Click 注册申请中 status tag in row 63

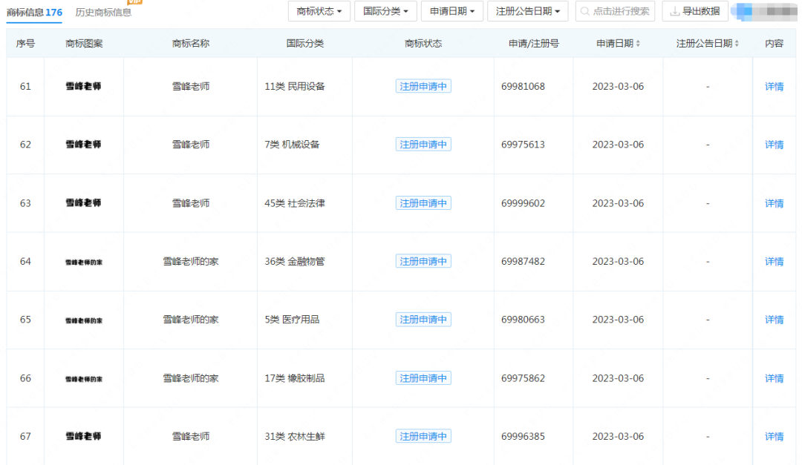pos(423,203)
